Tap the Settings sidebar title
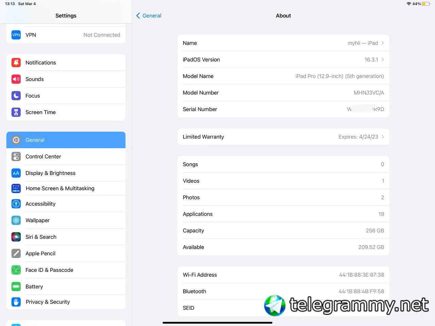 click(66, 16)
